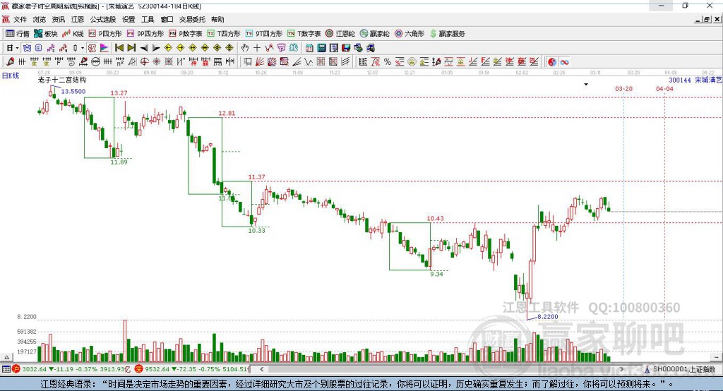Click the 04-04 time cycle marker

(664, 88)
